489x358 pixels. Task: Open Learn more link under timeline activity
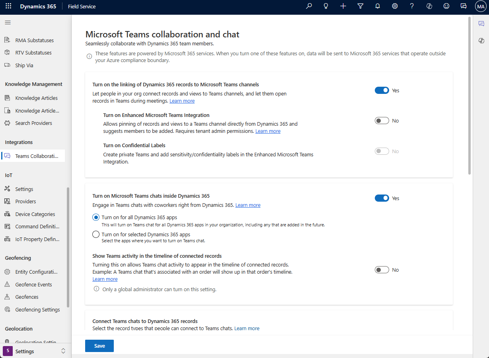point(105,279)
